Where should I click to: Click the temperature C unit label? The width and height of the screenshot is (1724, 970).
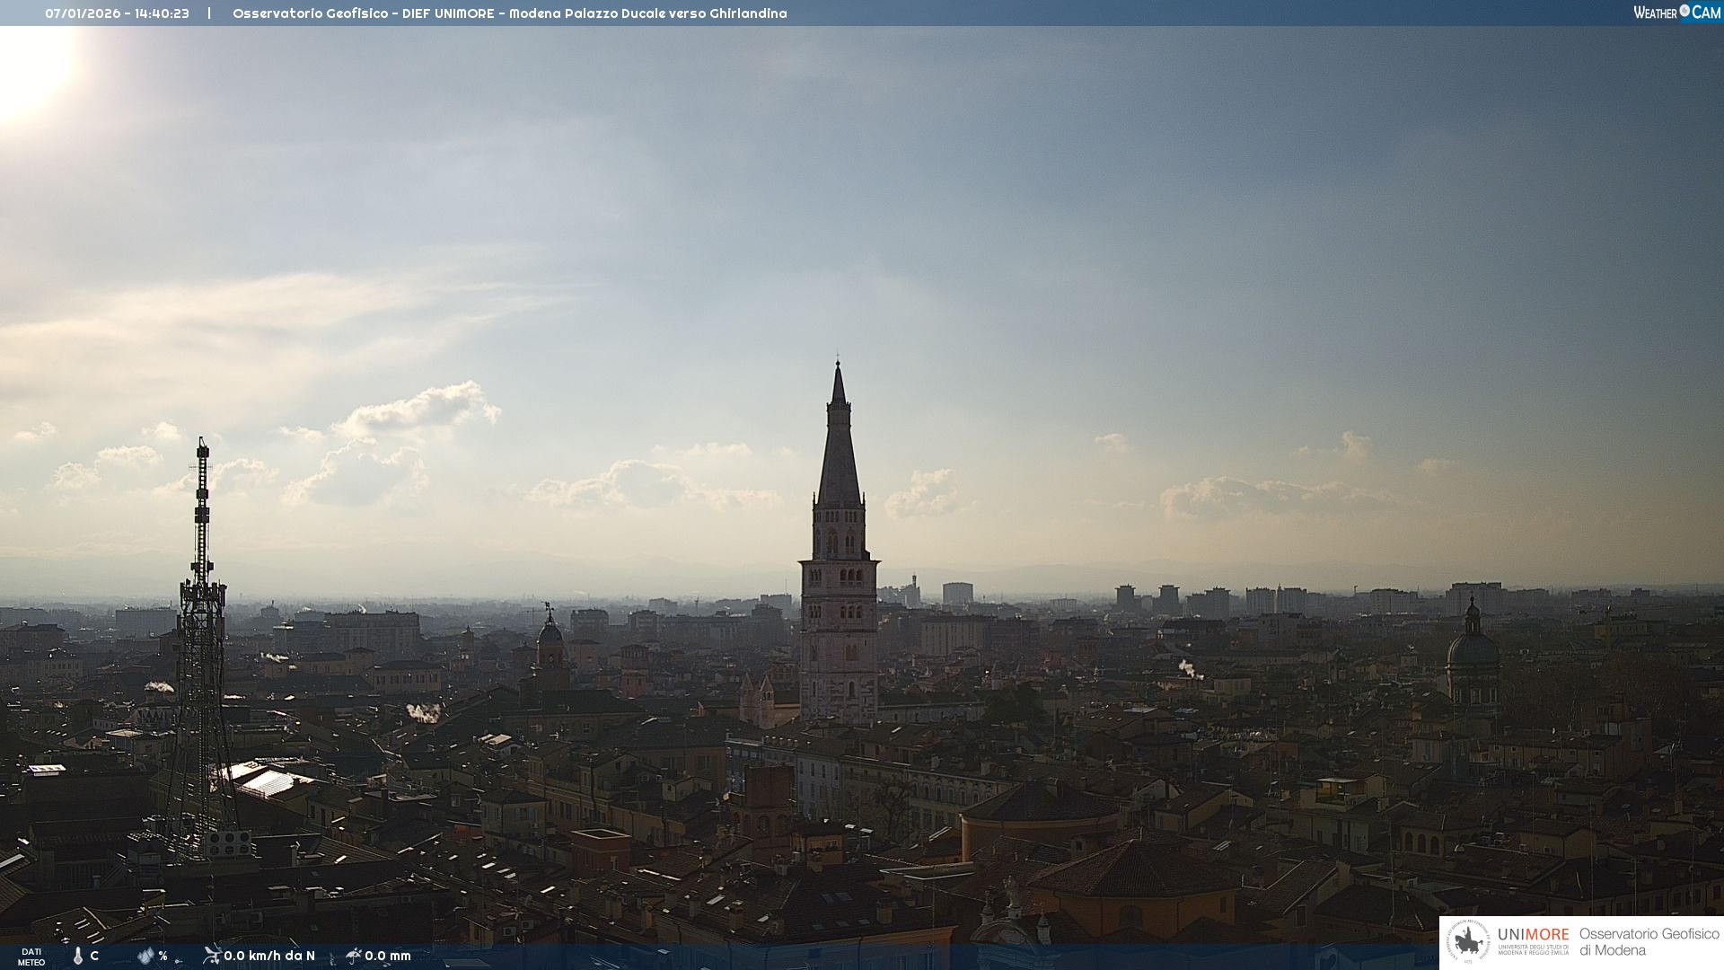94,957
